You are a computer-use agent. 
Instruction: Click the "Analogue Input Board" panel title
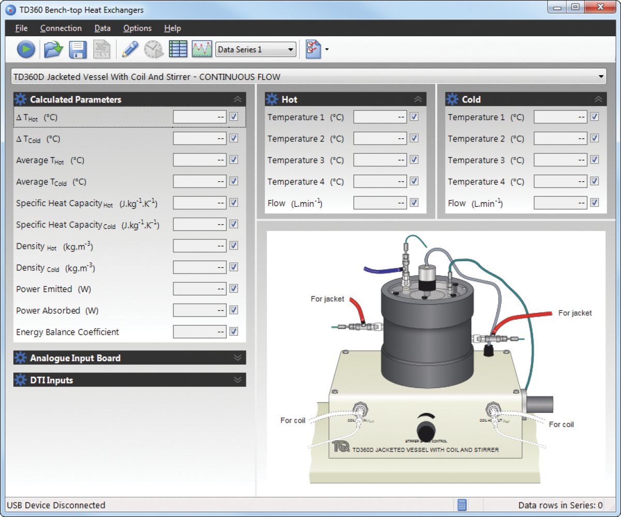pyautogui.click(x=75, y=358)
